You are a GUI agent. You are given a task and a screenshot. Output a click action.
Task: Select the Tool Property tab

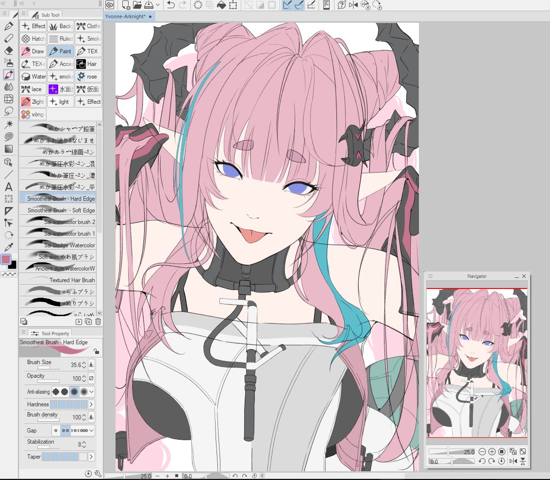pyautogui.click(x=50, y=333)
